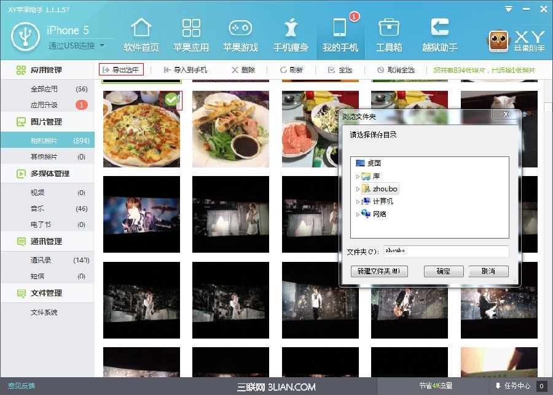Click the 删除 delete toolbar button

coord(243,70)
